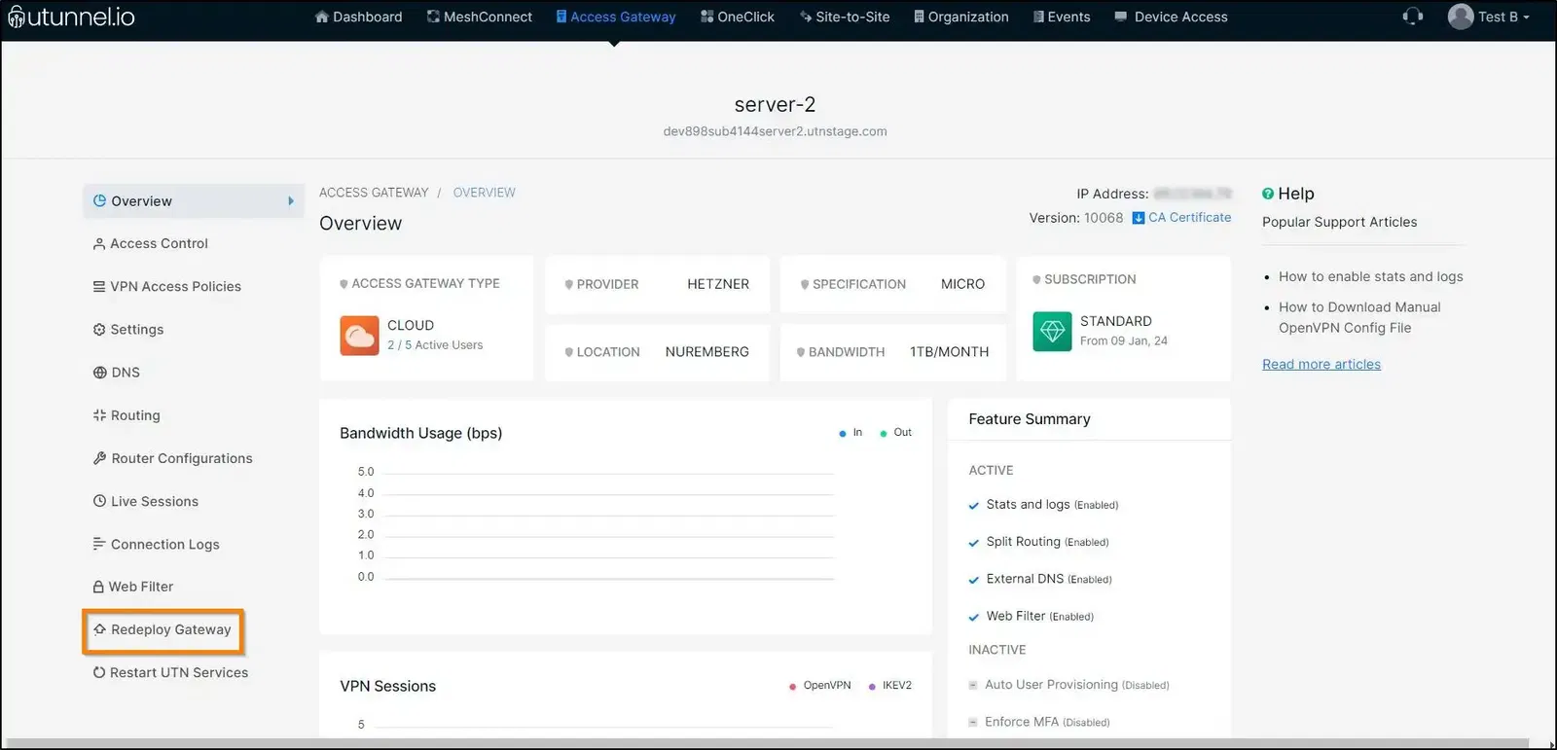Screen dimensions: 1557x750
Task: Open Router Configurations sidebar item
Action: [x=172, y=458]
